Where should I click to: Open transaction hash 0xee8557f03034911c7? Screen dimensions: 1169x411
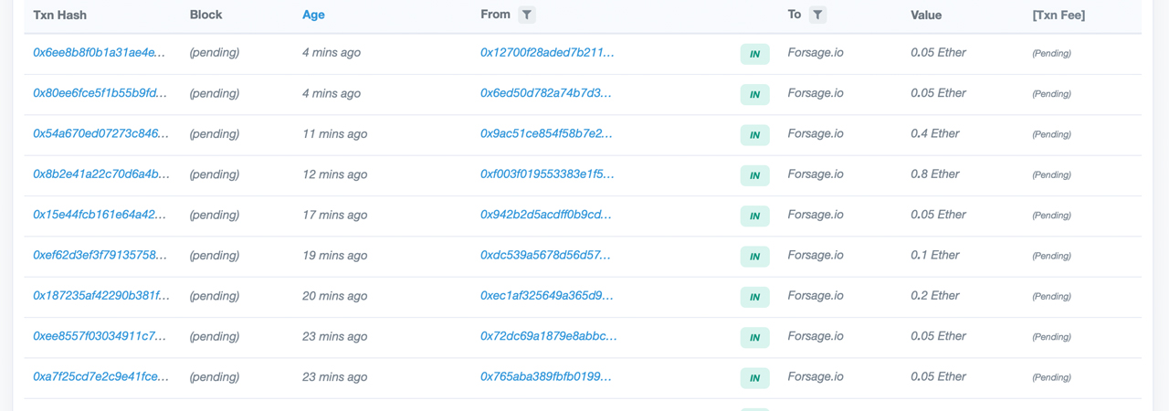point(100,336)
